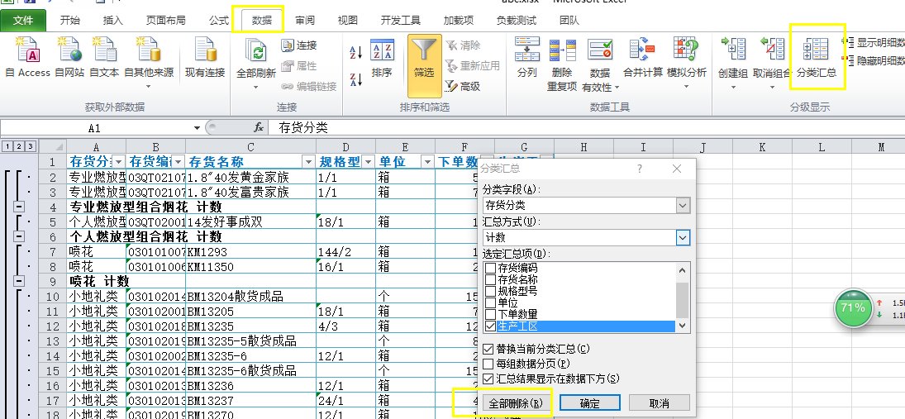The image size is (905, 419).
Task: Open filter arrow on 规格型 header
Action: tap(369, 162)
